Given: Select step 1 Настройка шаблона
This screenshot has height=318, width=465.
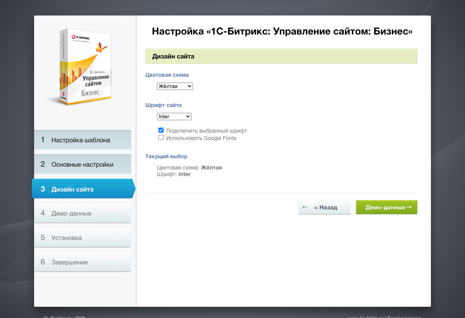Looking at the screenshot, I should point(83,140).
